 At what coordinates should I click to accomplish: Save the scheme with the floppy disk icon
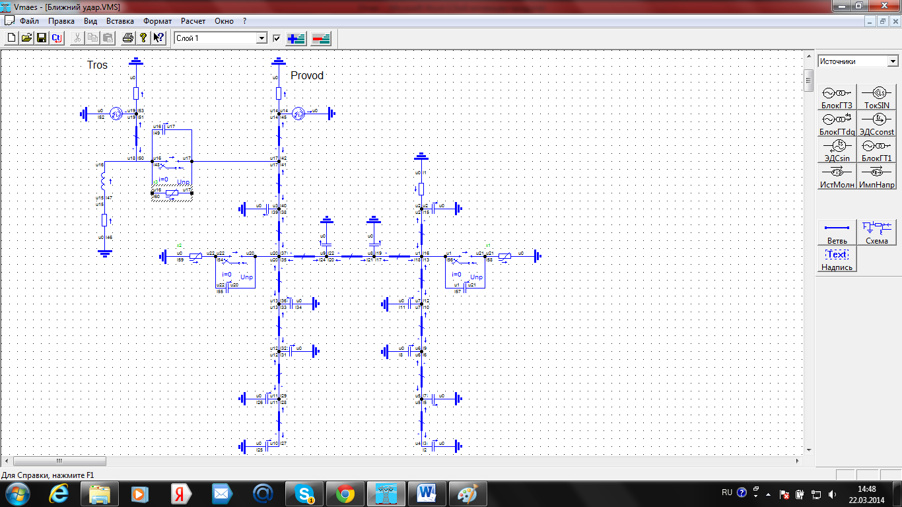click(41, 38)
